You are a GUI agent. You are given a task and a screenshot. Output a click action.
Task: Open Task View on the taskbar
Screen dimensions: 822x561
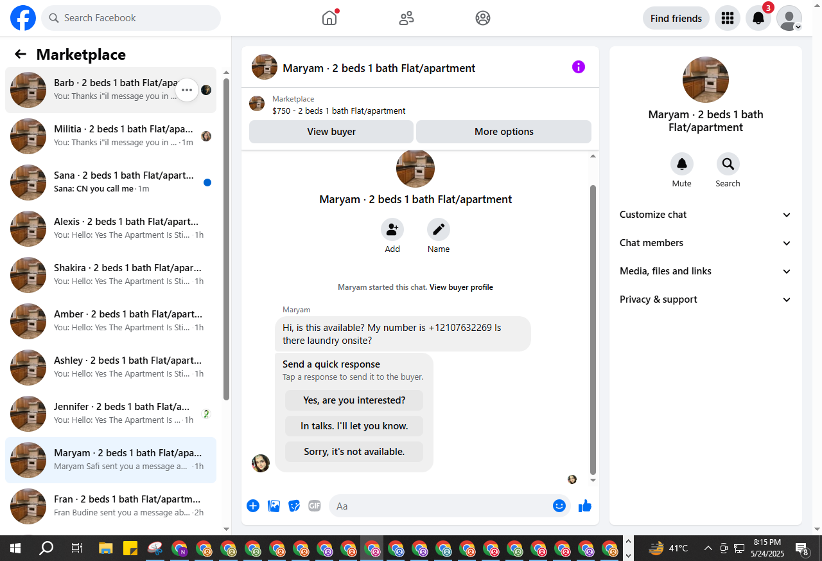click(x=76, y=548)
